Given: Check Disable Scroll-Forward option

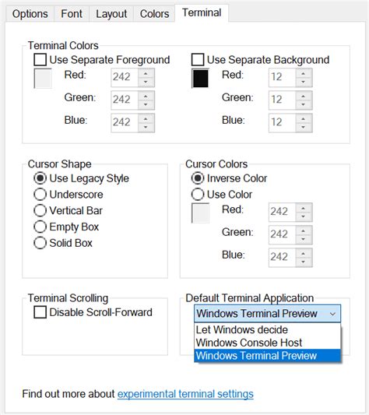Looking at the screenshot, I should coord(40,312).
